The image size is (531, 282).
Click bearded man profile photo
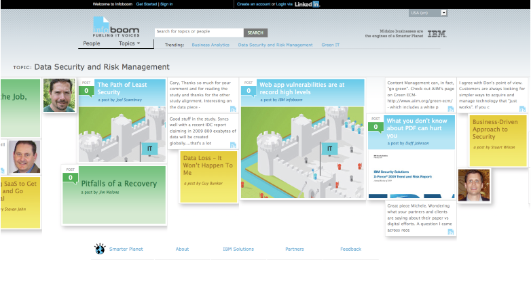point(59,96)
